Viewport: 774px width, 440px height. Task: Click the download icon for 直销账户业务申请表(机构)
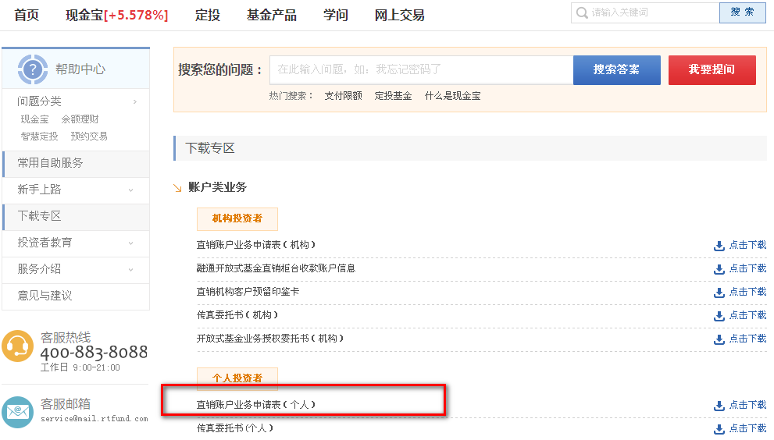(719, 246)
